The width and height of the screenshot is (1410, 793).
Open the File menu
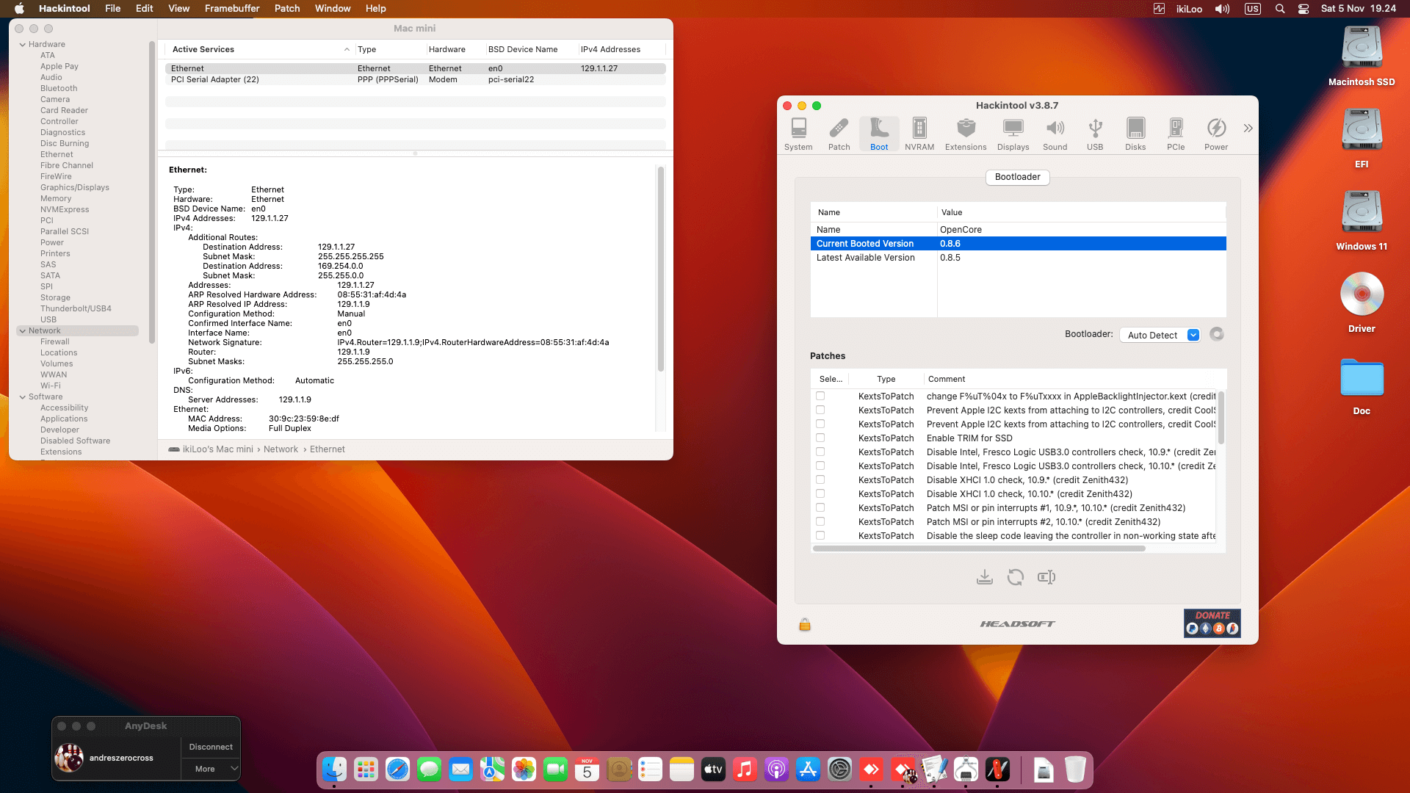pyautogui.click(x=113, y=8)
